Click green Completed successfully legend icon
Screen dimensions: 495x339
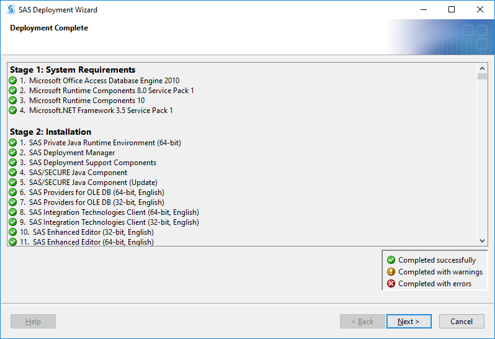tap(391, 260)
